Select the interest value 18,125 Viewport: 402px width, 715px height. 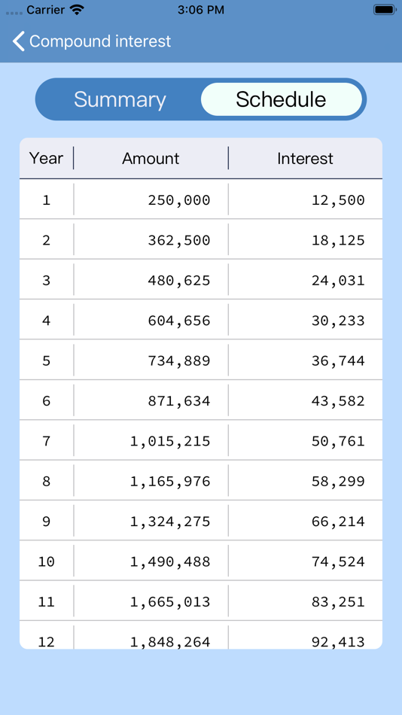[338, 240]
